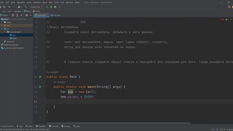Click the 17:9 cursor position in status bar
This screenshot has width=233, height=131.
[213, 130]
